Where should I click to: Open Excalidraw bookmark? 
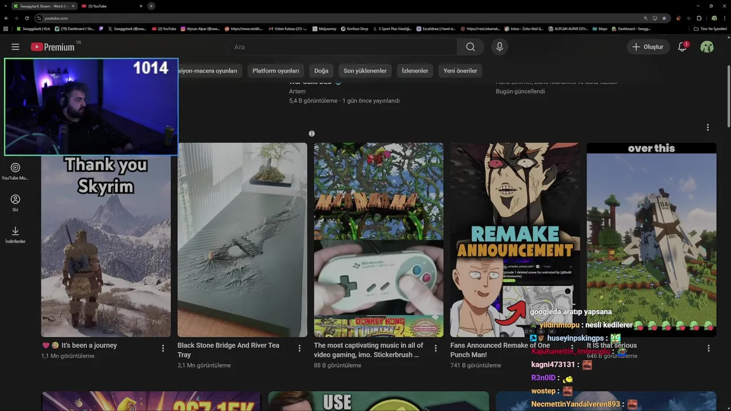pyautogui.click(x=437, y=29)
